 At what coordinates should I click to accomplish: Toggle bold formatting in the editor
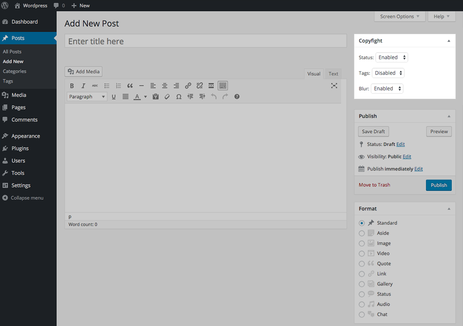click(72, 85)
